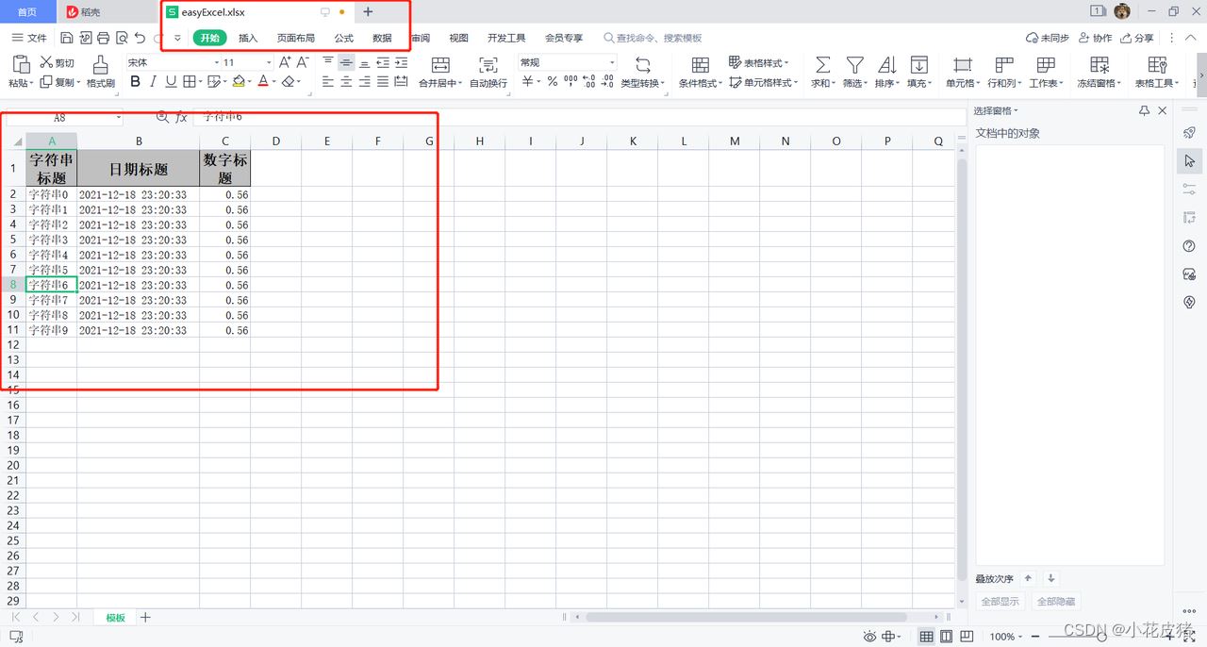Open Table Style (表格样式) dropdown
Image resolution: width=1207 pixels, height=647 pixels.
coord(759,62)
